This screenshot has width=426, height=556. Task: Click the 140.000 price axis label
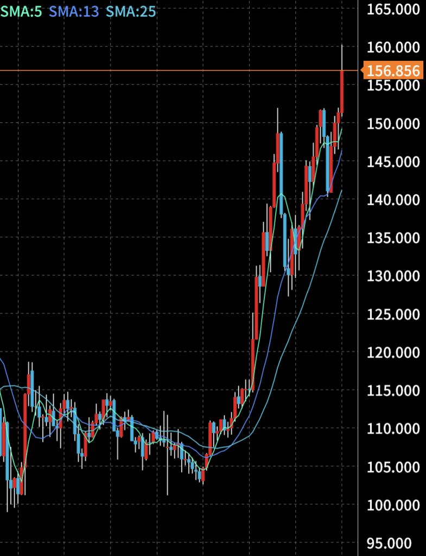393,200
